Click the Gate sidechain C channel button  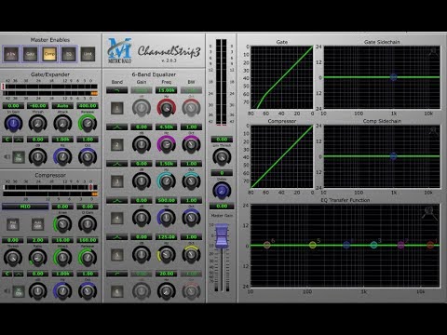[x=7, y=140]
